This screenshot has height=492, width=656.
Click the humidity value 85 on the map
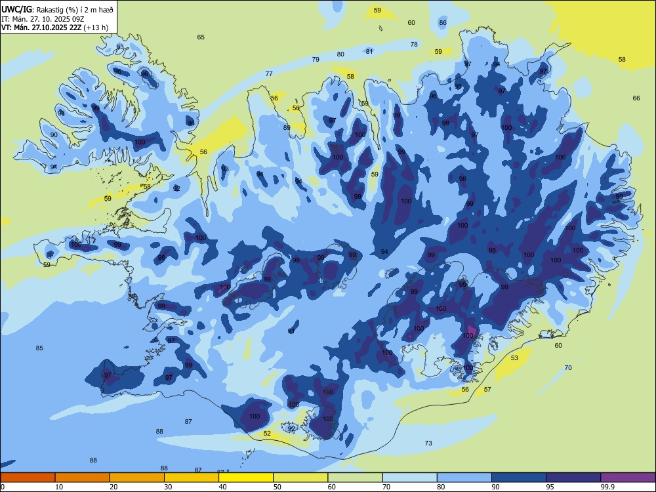pyautogui.click(x=39, y=348)
